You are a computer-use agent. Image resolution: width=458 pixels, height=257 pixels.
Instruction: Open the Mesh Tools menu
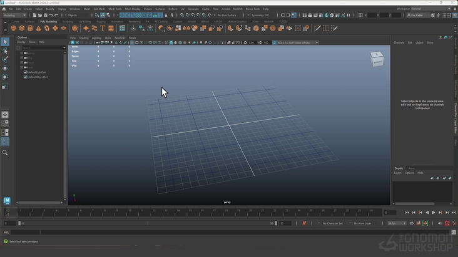tap(115, 9)
